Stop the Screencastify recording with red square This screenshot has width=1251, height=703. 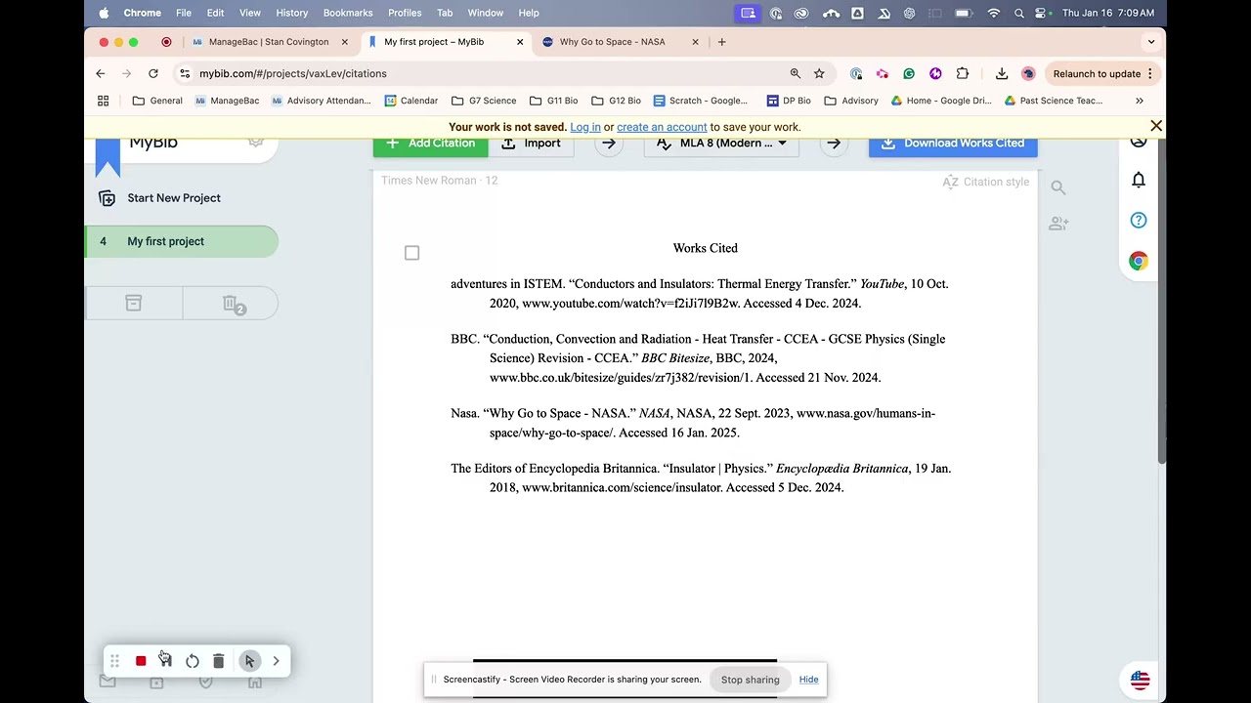[141, 661]
